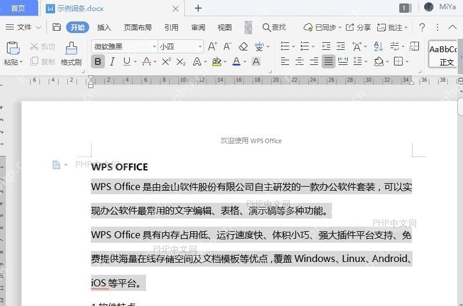Click the text effects outlined A icon
The width and height of the screenshot is (463, 306).
196,61
